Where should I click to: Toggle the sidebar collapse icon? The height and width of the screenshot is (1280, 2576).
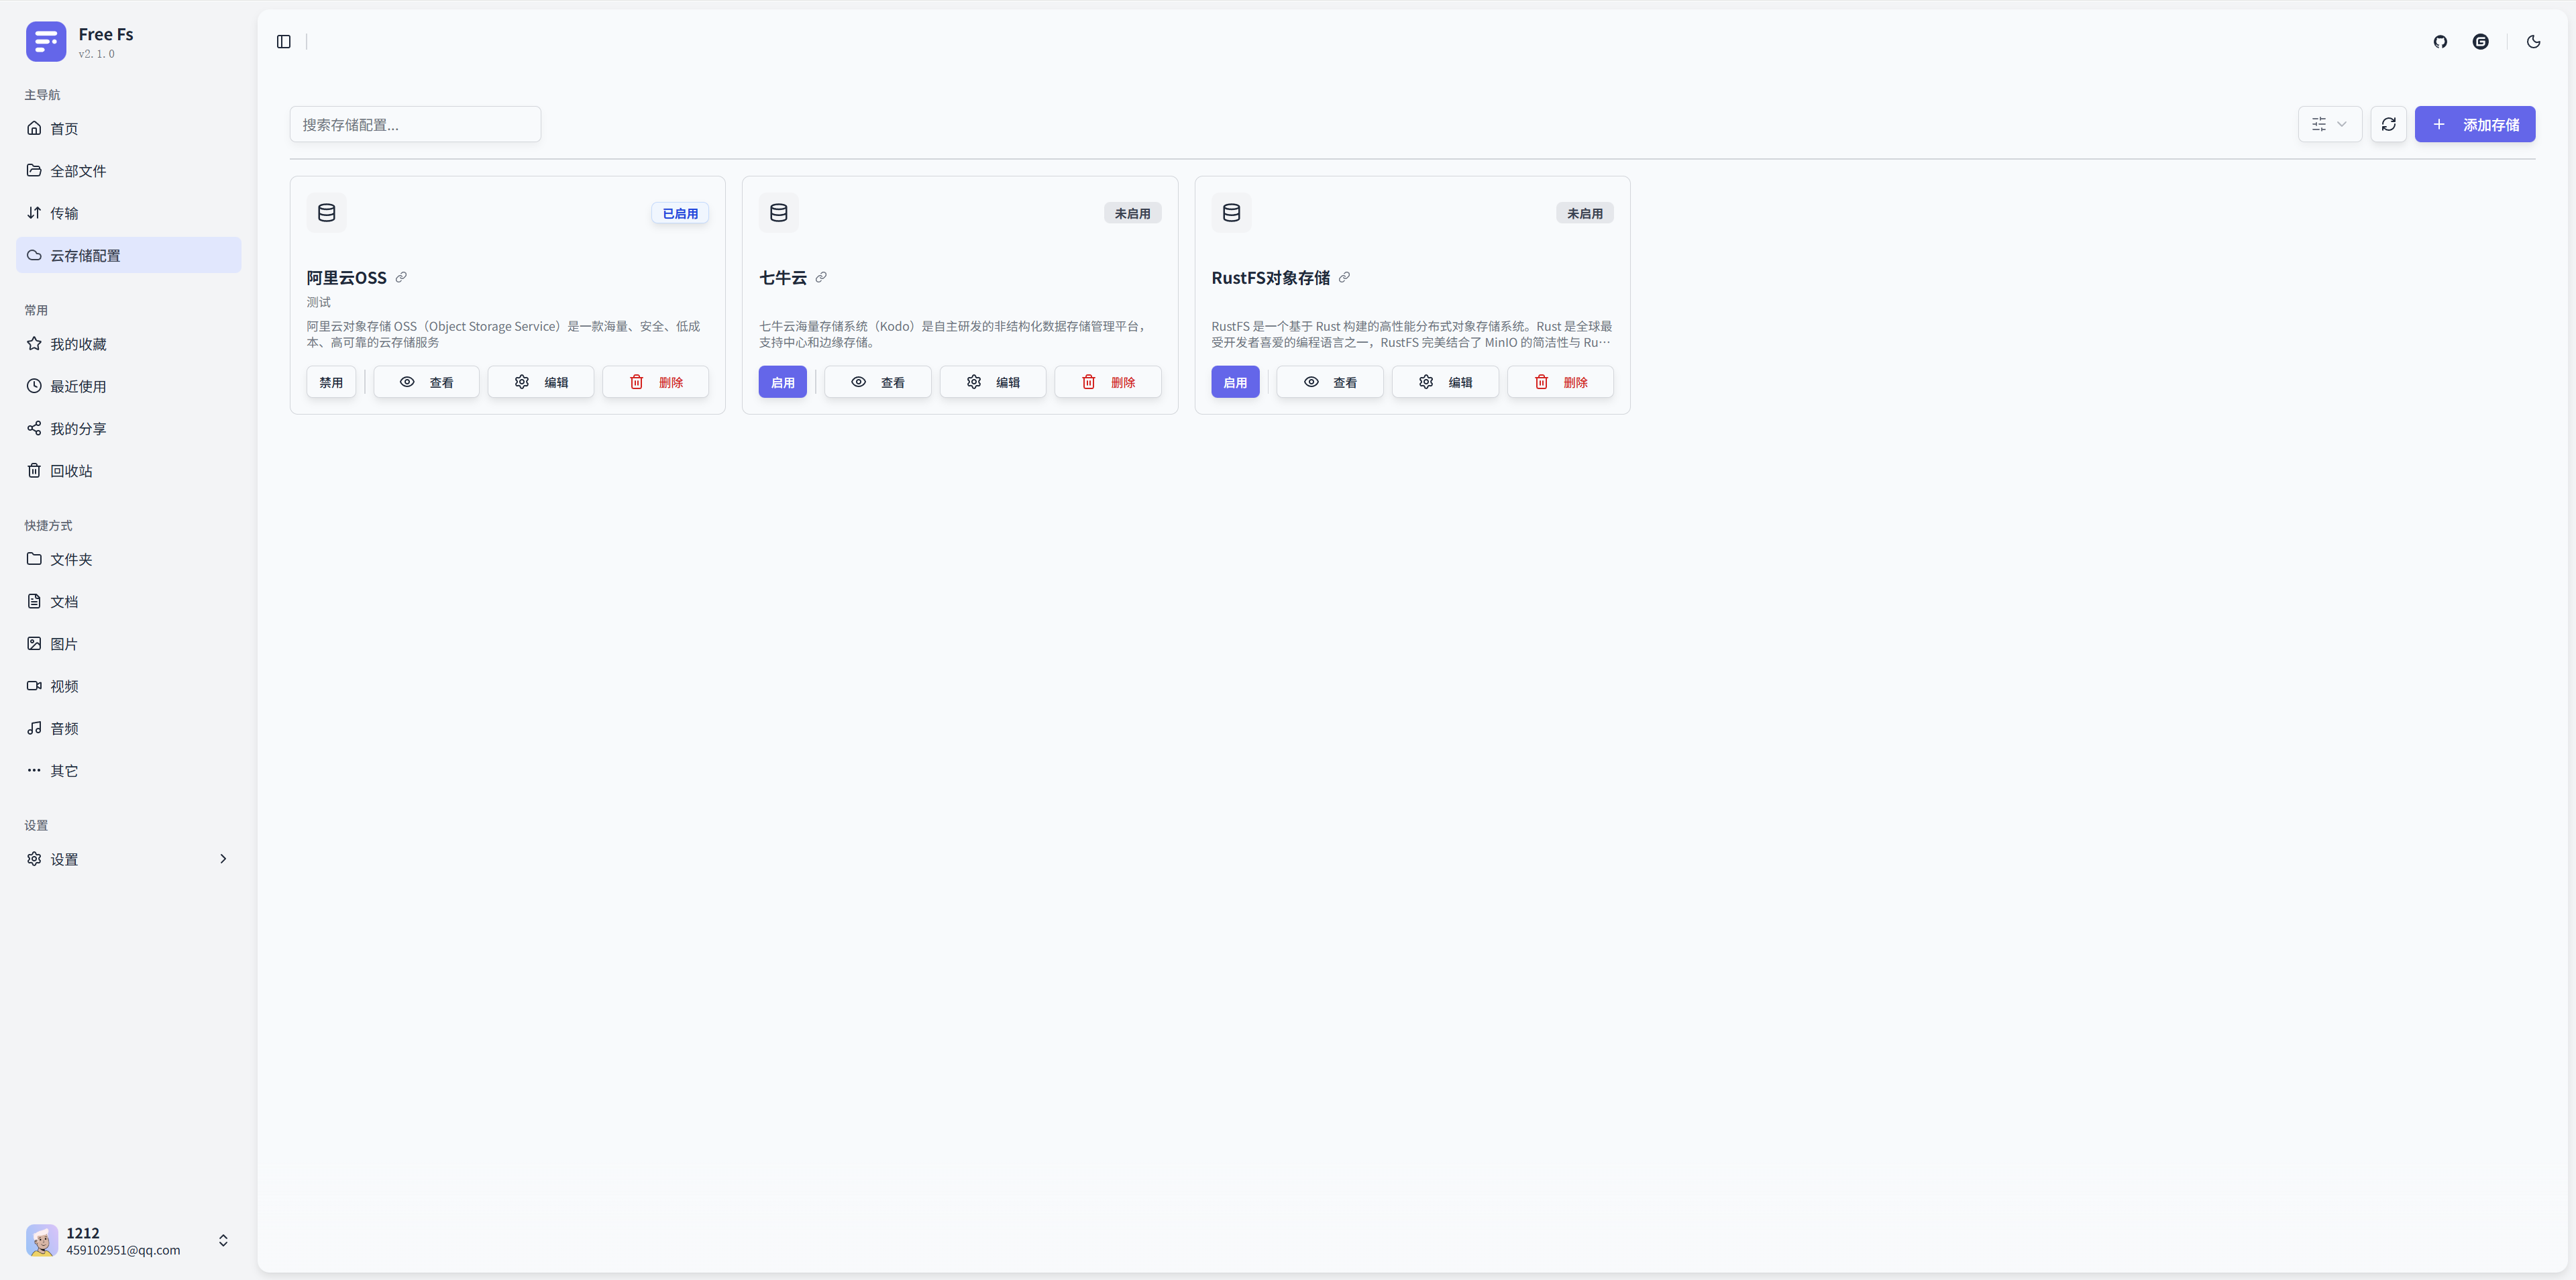click(x=284, y=42)
